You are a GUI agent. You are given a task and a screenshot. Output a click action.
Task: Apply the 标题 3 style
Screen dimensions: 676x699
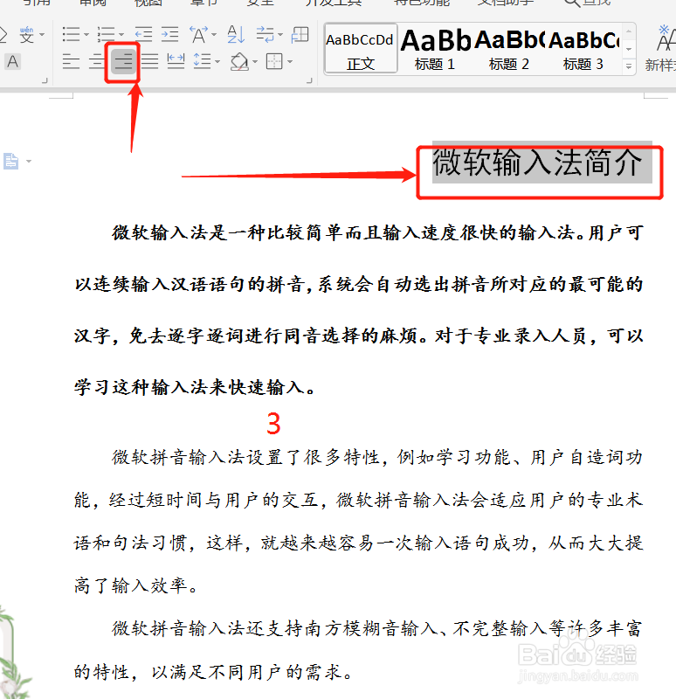coord(583,49)
